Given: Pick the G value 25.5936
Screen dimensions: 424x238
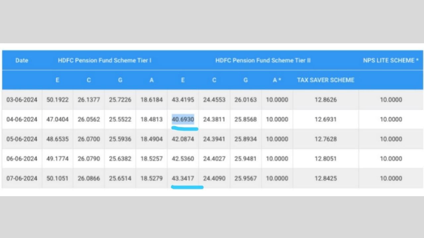Looking at the screenshot, I should (x=120, y=139).
